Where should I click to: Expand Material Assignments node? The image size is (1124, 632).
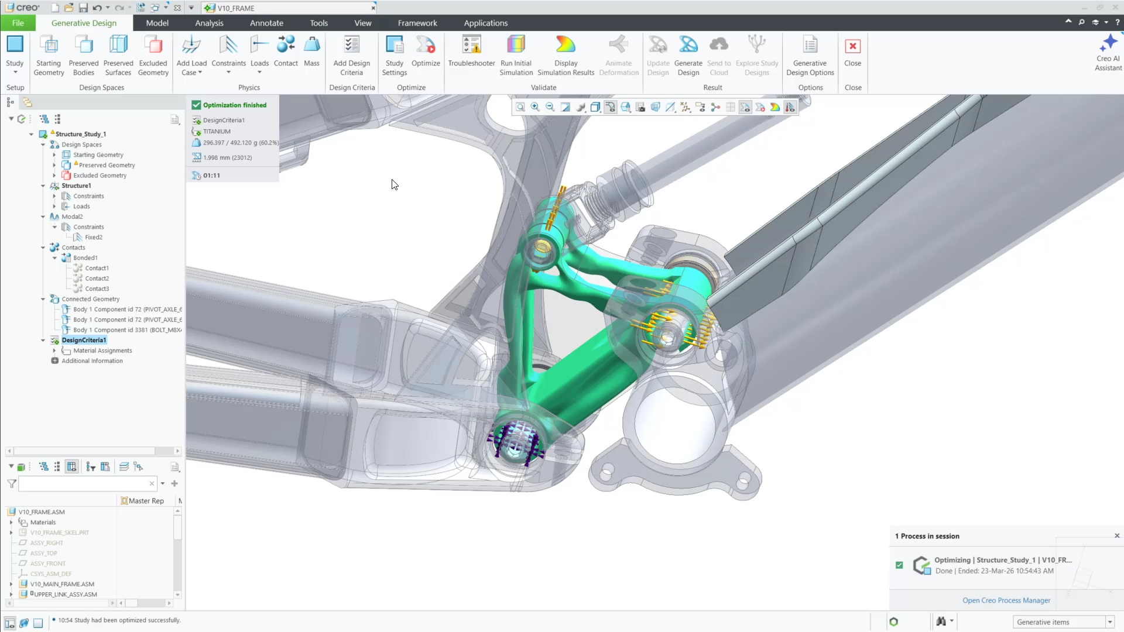(54, 351)
